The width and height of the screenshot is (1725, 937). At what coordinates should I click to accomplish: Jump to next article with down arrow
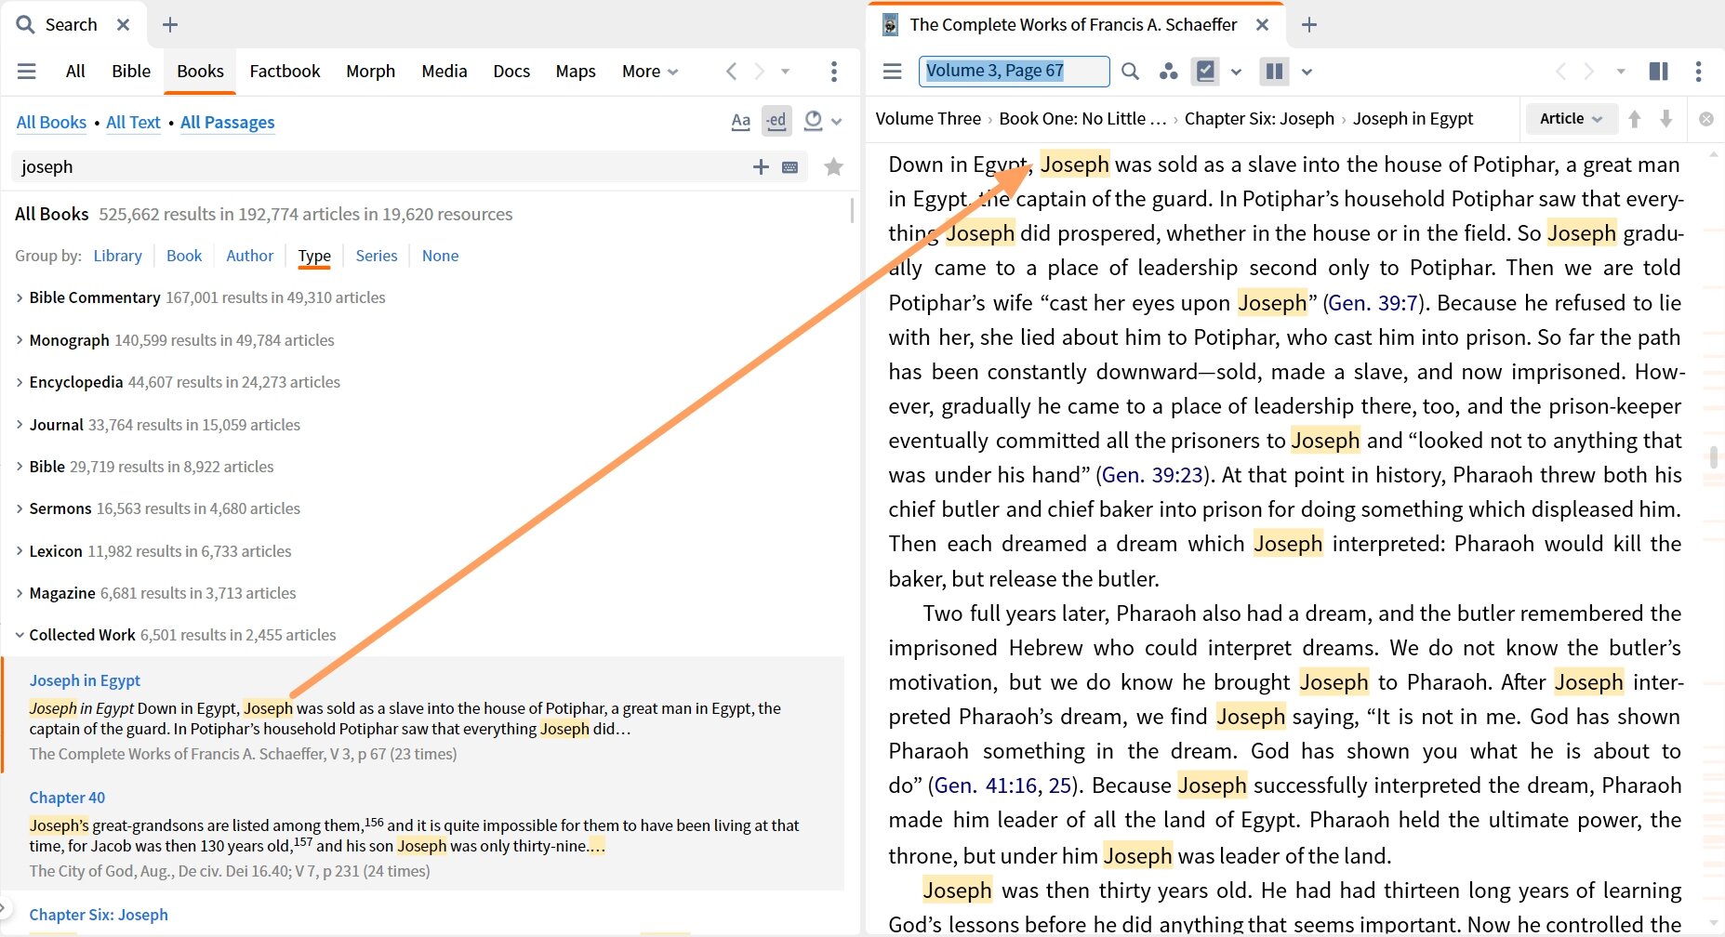tap(1666, 119)
